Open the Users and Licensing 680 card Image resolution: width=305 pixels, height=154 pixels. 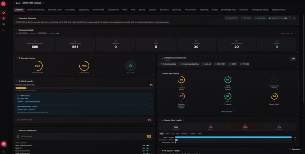pos(35,44)
